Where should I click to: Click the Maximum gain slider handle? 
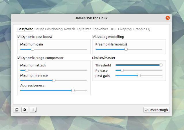tap(33, 49)
